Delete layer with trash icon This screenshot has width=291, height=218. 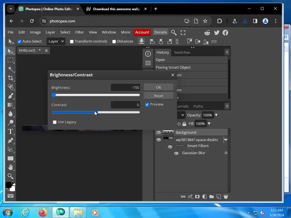(x=226, y=196)
